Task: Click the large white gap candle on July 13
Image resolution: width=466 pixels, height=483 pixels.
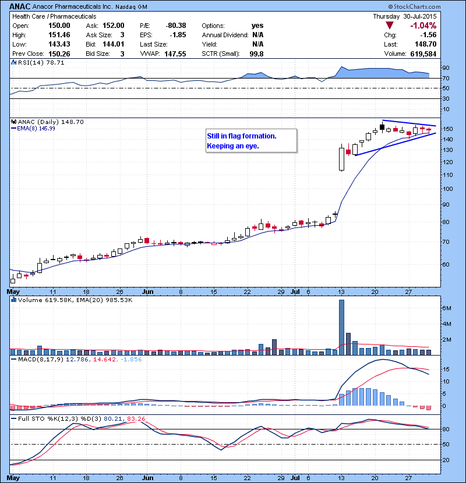Action: click(341, 159)
